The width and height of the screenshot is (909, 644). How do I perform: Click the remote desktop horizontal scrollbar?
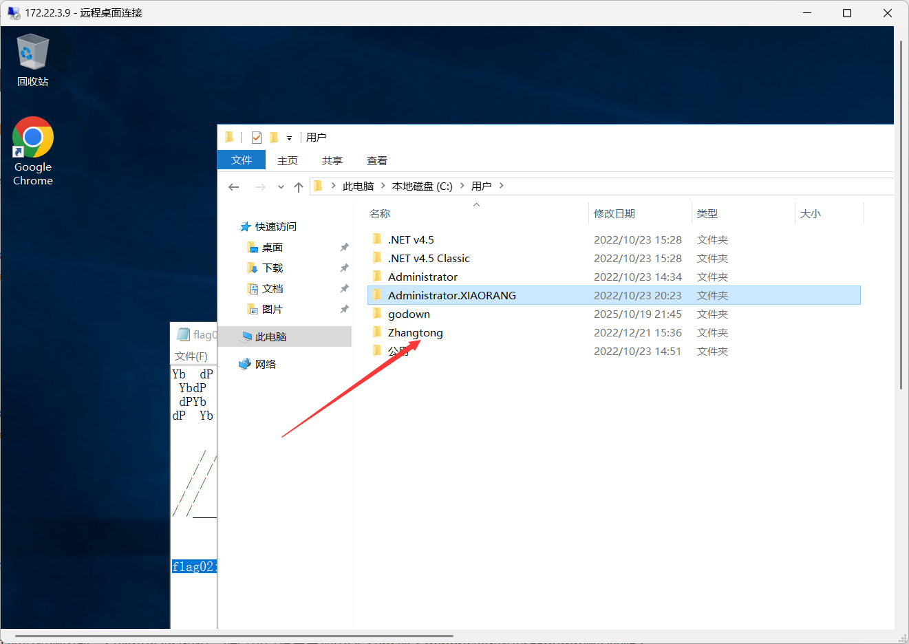tap(234, 636)
